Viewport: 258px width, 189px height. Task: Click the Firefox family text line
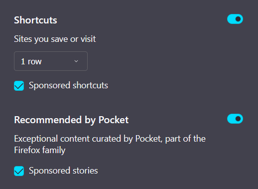(40, 150)
